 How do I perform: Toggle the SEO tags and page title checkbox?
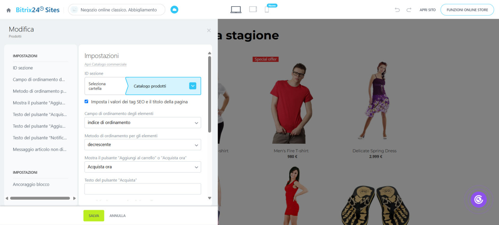(x=87, y=102)
